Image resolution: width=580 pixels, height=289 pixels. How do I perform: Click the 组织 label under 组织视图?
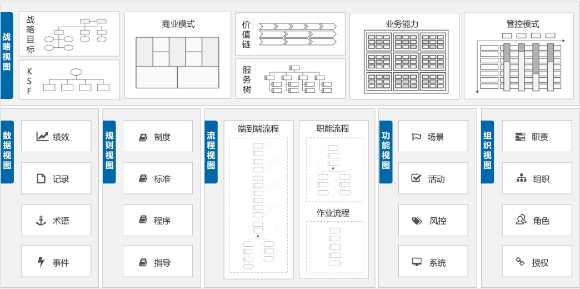(x=541, y=179)
